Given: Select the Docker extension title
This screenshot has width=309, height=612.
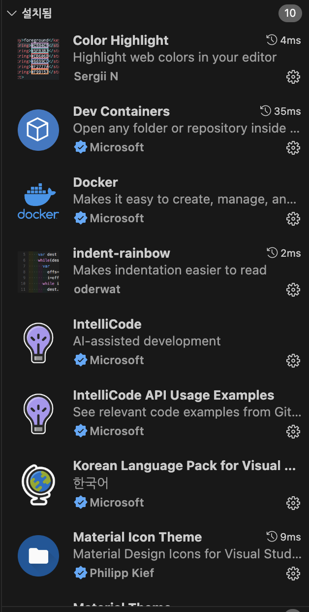Looking at the screenshot, I should pos(95,182).
